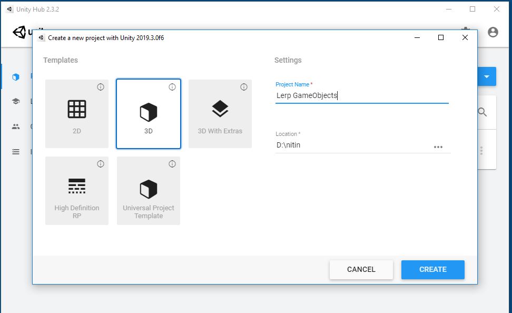Click the CREATE button

tap(432, 270)
